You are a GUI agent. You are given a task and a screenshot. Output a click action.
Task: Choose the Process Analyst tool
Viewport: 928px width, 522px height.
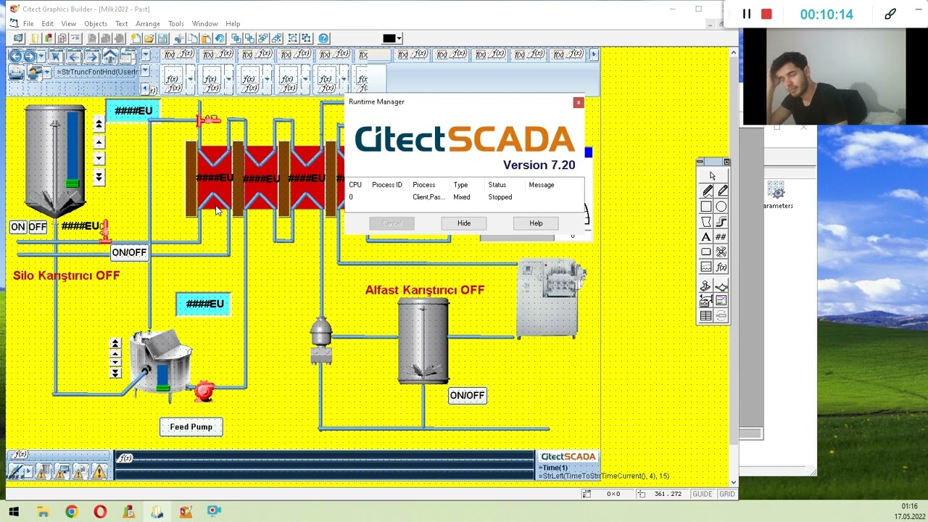721,301
